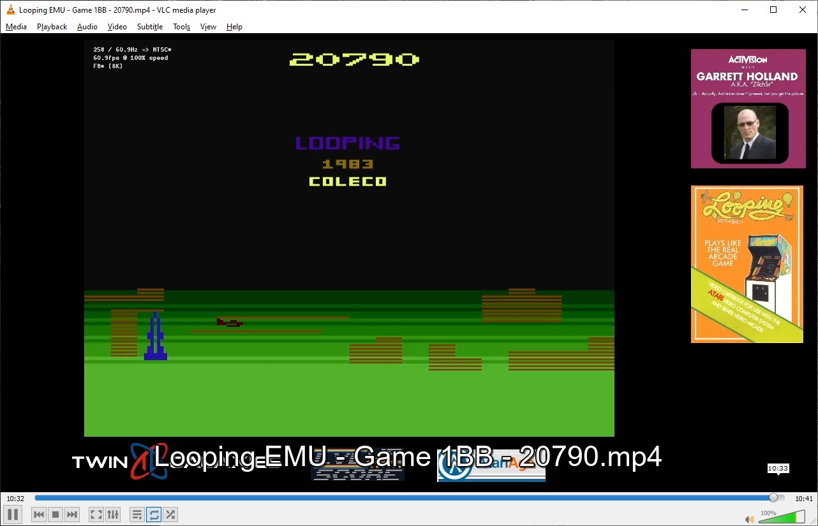
Task: Show extended settings and effects
Action: click(x=112, y=515)
